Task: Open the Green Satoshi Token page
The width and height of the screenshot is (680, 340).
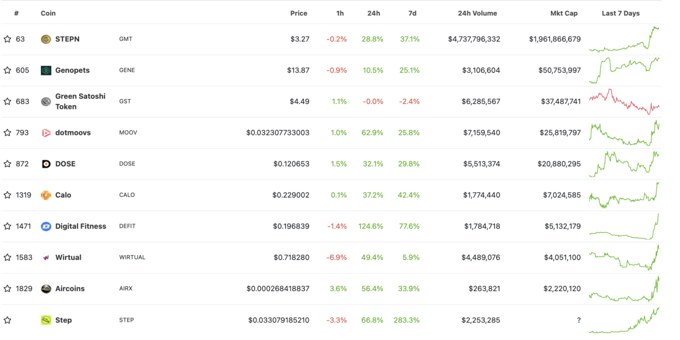Action: pos(80,101)
